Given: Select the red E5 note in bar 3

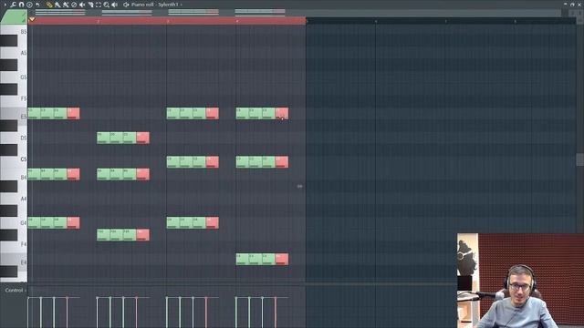Looking at the screenshot, I should click(x=213, y=113).
